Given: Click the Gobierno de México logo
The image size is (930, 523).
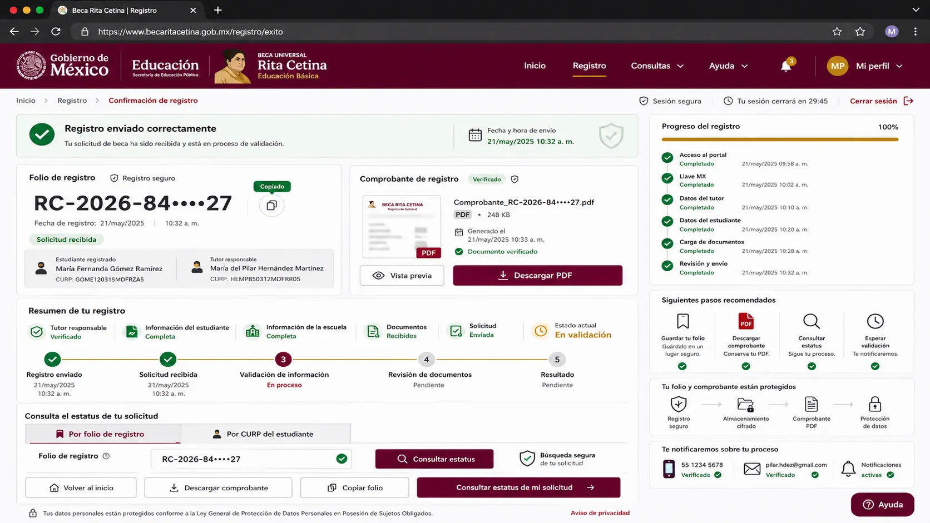Looking at the screenshot, I should tap(62, 66).
